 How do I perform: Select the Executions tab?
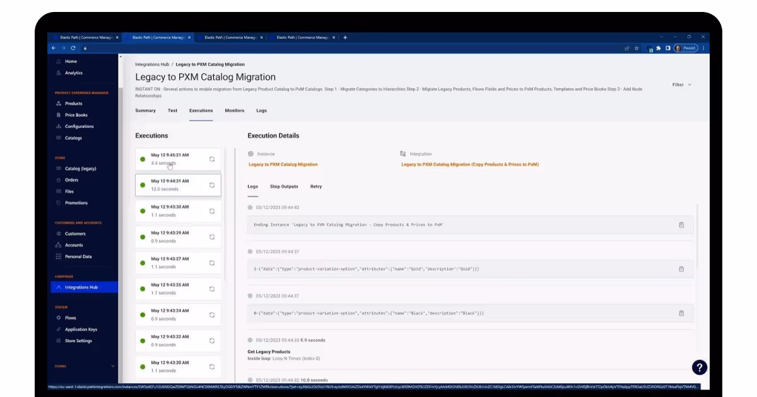201,110
